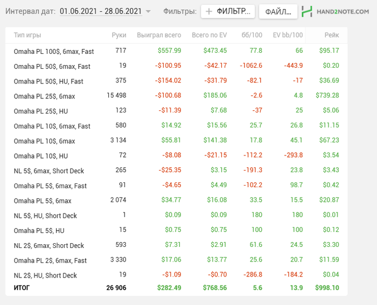Click winnings cell $34.77
Screen dimensions: 377x305
[x=171, y=200]
